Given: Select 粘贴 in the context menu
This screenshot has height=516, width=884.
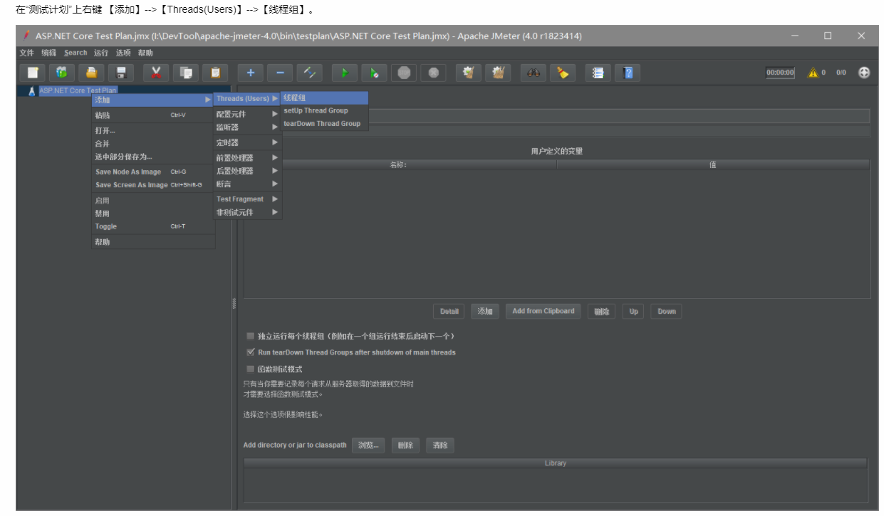Looking at the screenshot, I should [152, 115].
